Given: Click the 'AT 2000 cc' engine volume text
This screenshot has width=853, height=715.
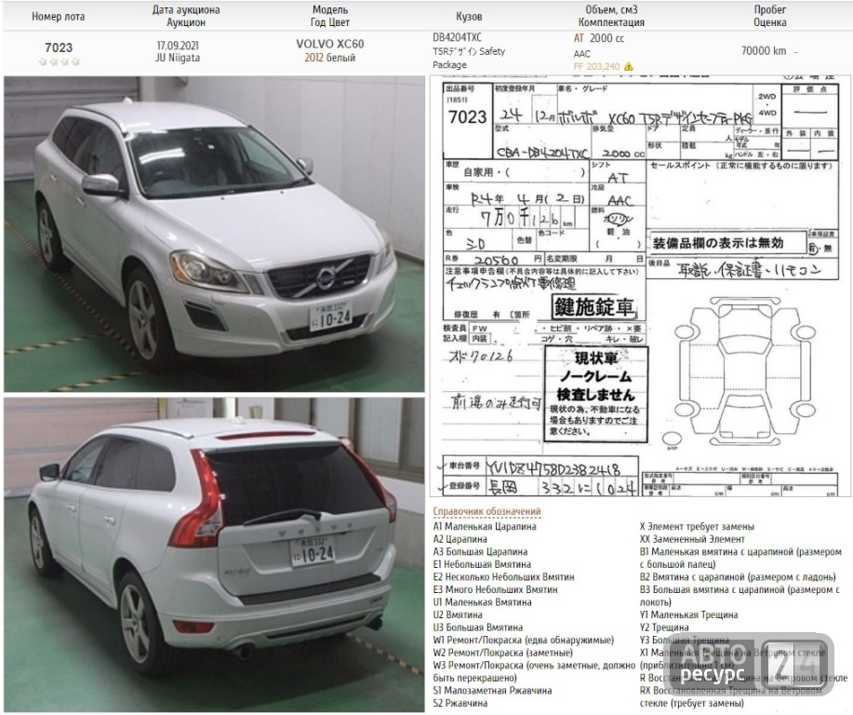Looking at the screenshot, I should click(599, 38).
